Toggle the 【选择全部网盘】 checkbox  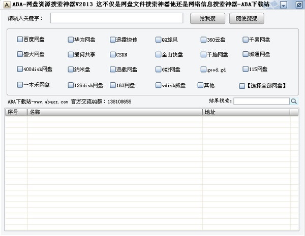[242, 86]
